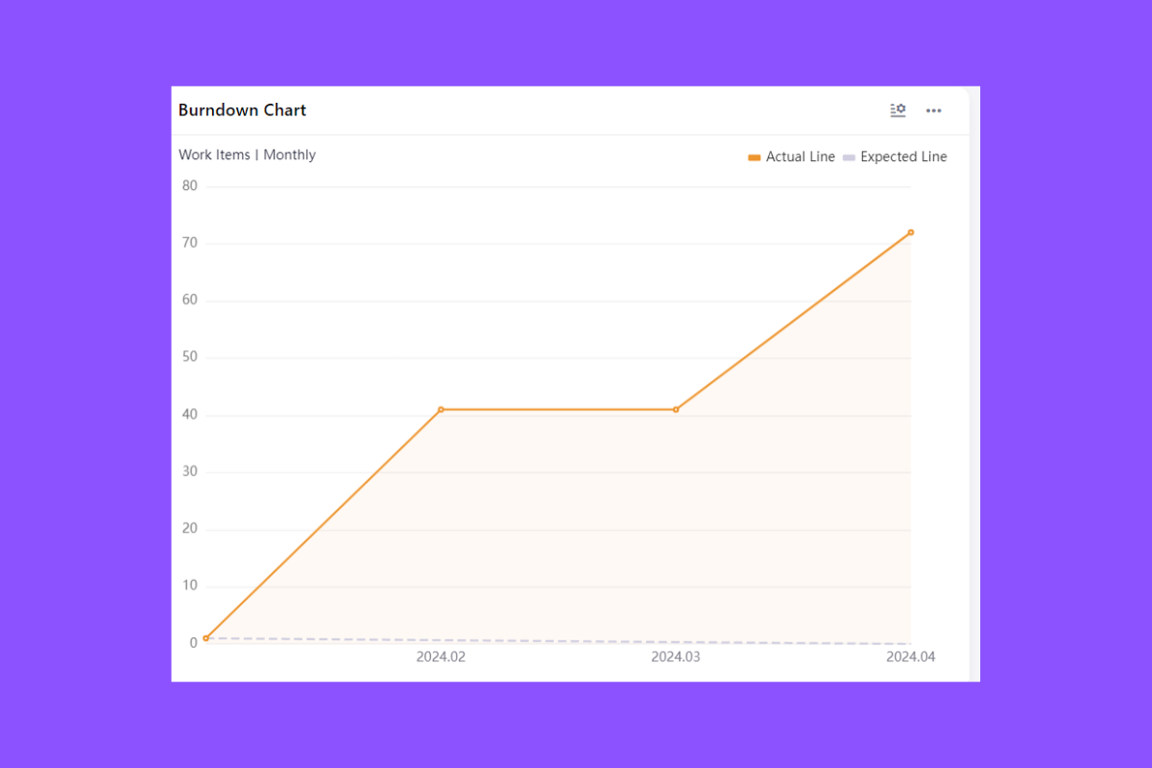Click the Actual Line legend label

[799, 156]
